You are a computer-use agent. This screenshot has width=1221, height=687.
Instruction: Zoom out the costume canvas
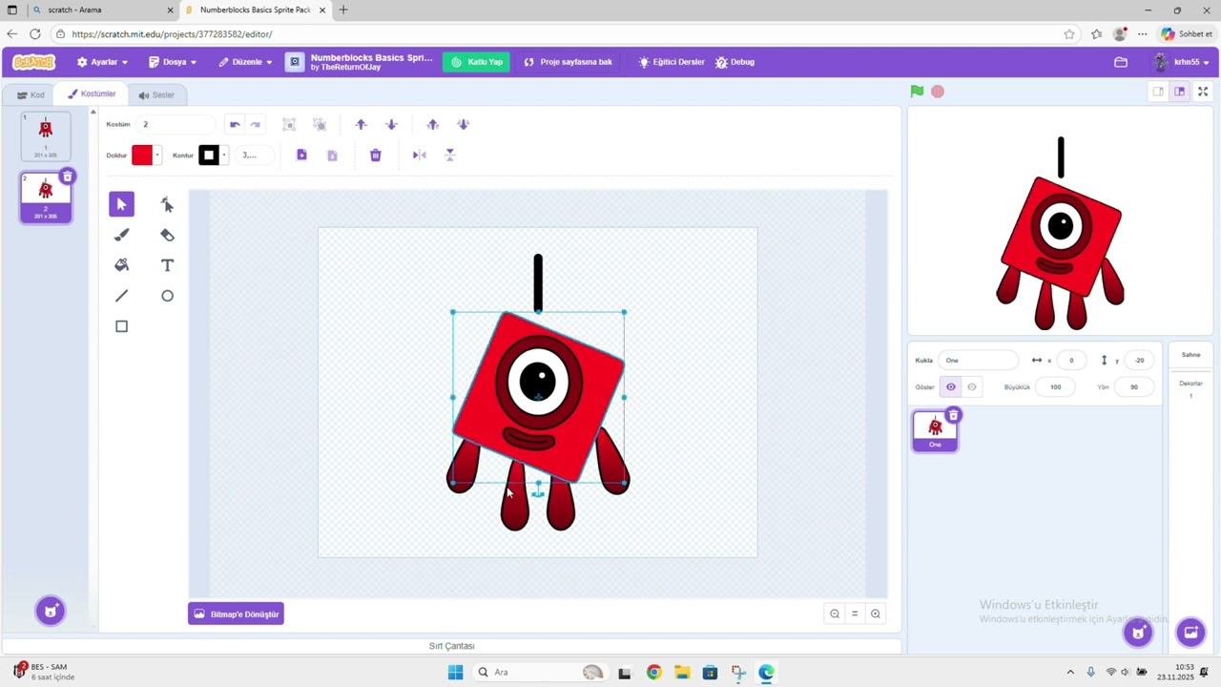click(835, 614)
